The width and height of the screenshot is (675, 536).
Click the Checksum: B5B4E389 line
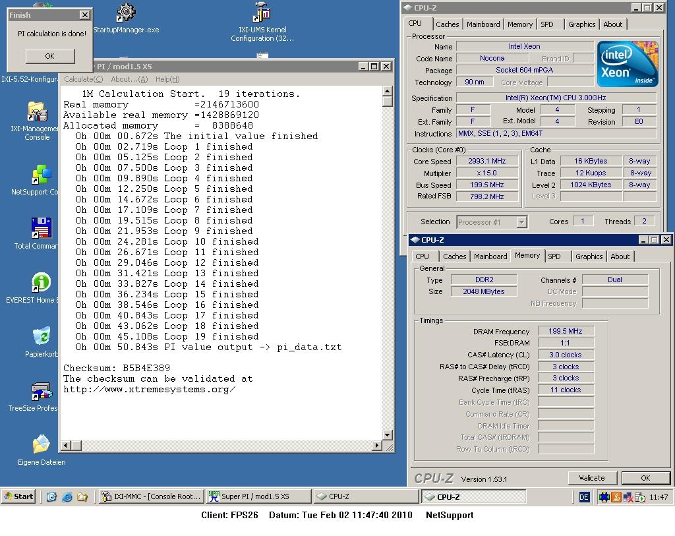tap(117, 368)
